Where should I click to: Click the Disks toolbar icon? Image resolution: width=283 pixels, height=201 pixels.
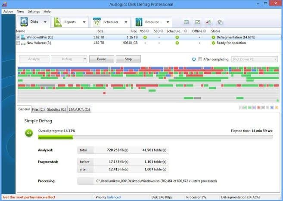coord(24,22)
